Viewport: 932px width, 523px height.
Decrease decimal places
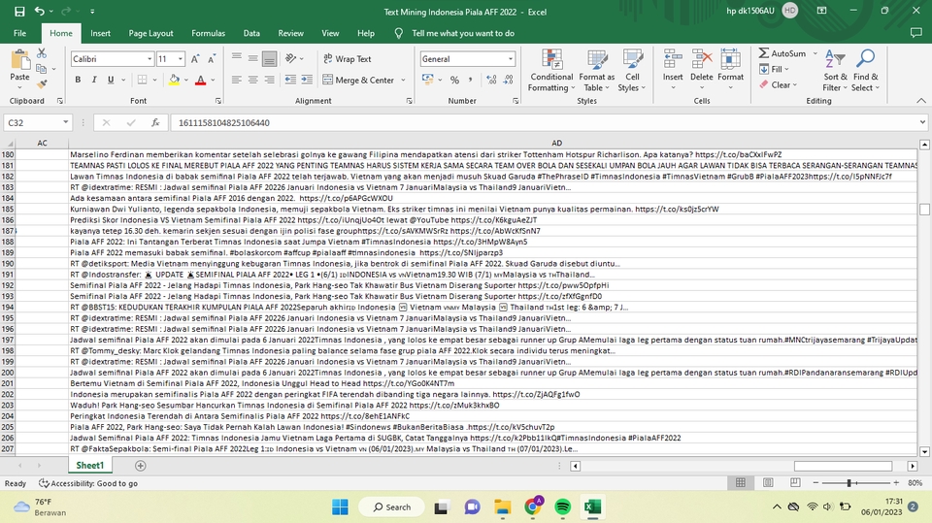pos(508,80)
